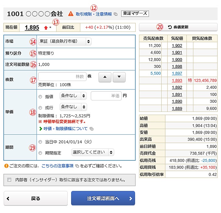
Task: Click 売買単位 100株 text
Action: 55,85
